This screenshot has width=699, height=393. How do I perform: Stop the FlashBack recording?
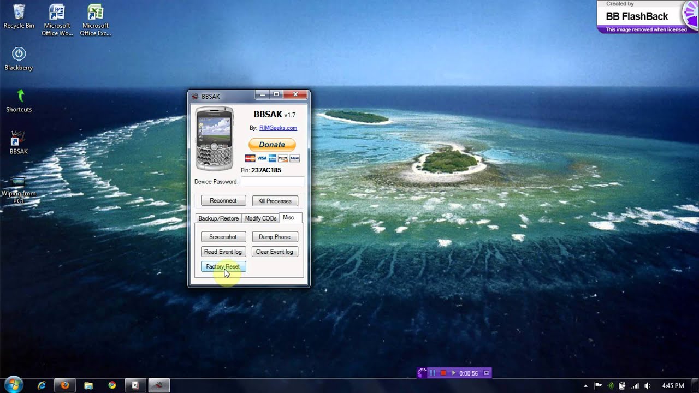[443, 373]
